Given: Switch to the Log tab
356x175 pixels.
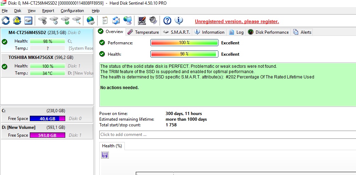Looking at the screenshot, I should [x=237, y=32].
